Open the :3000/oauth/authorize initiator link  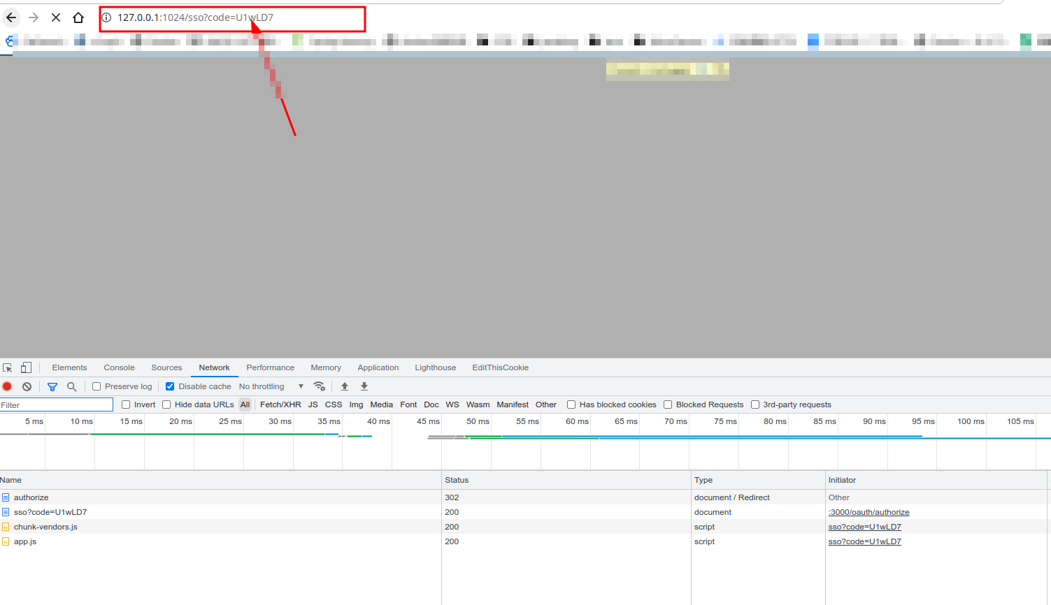[868, 512]
